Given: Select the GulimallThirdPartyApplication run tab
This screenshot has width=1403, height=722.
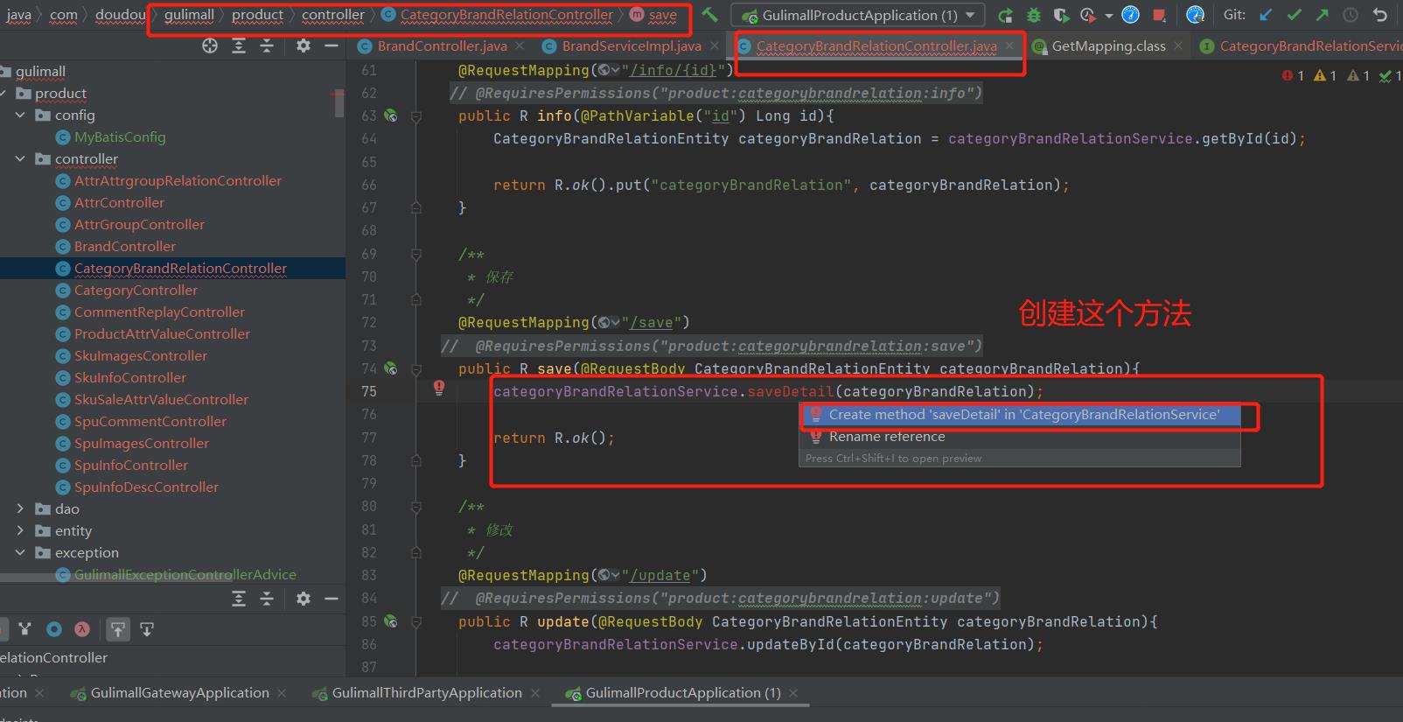Looking at the screenshot, I should tap(427, 693).
